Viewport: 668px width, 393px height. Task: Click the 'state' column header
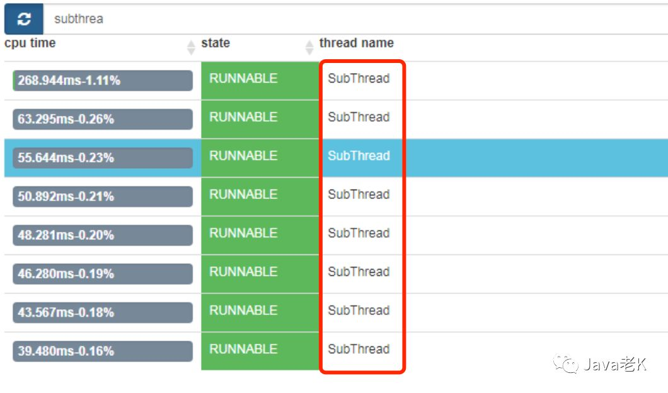click(x=216, y=43)
